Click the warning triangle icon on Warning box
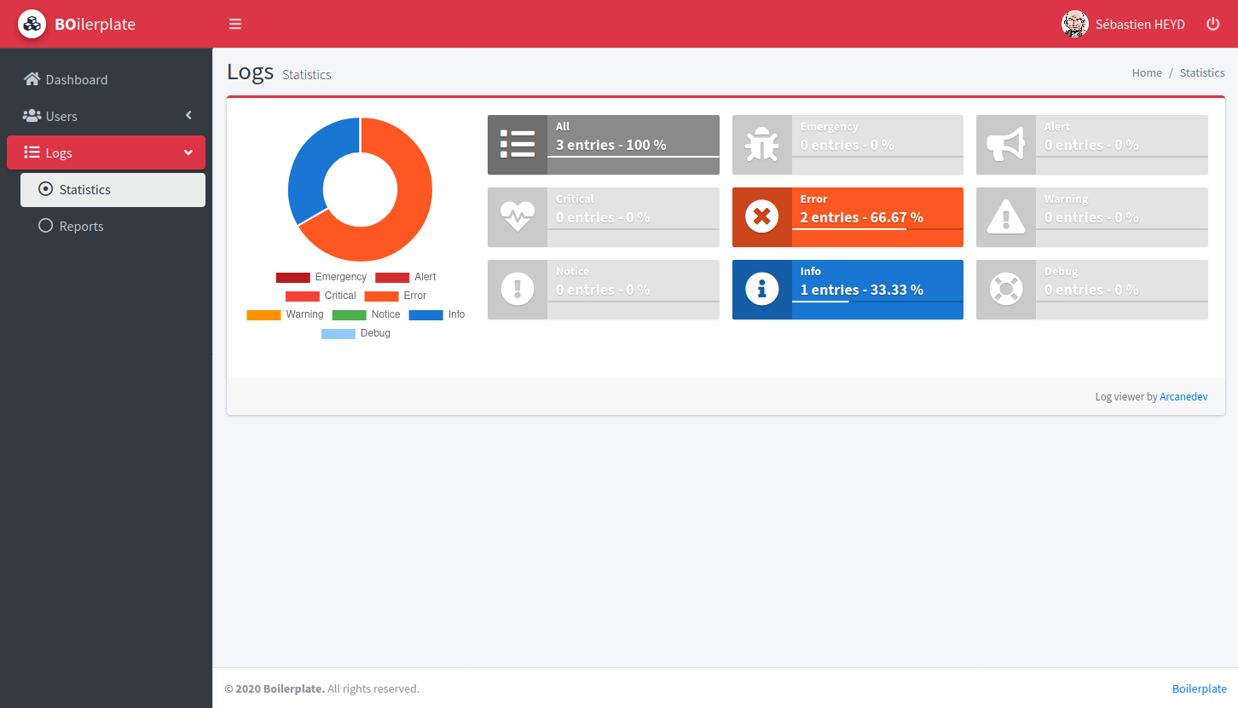The height and width of the screenshot is (708, 1238). (x=1006, y=217)
